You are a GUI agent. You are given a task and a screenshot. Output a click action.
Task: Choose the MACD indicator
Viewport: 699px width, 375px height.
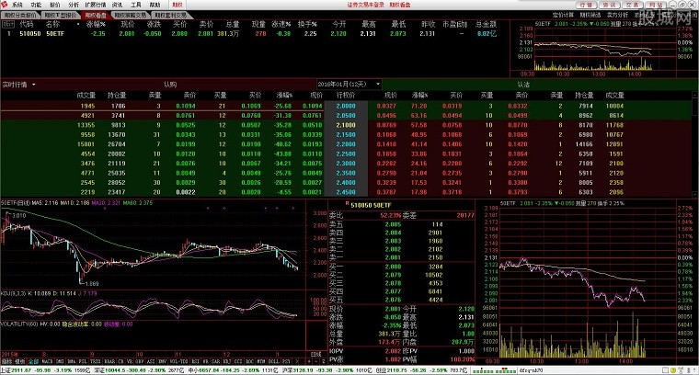(x=47, y=361)
